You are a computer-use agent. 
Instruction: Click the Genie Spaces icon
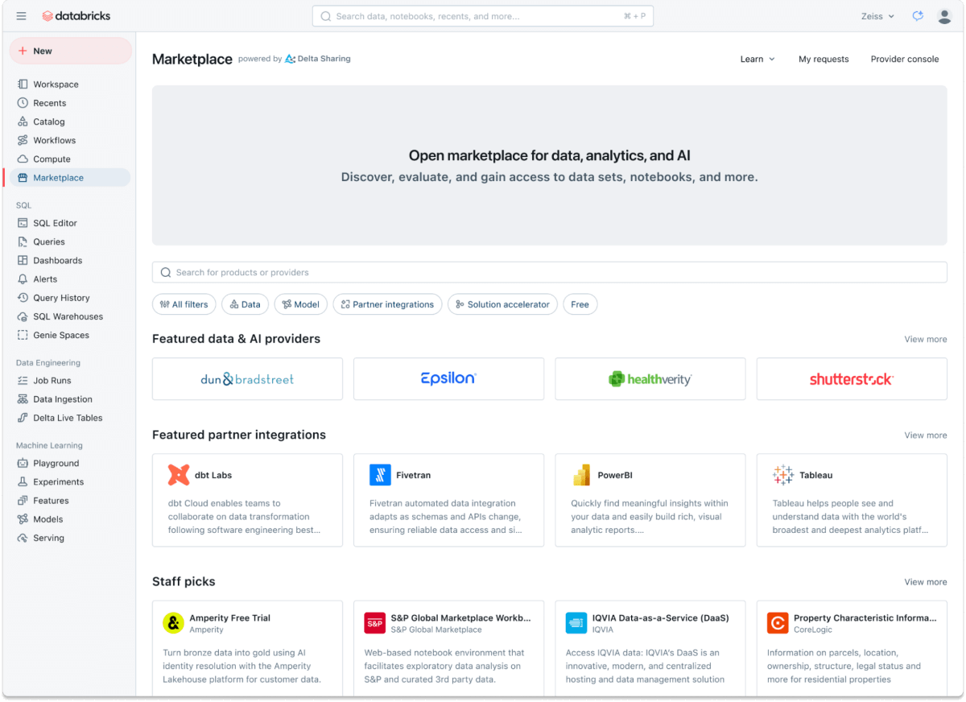point(23,335)
